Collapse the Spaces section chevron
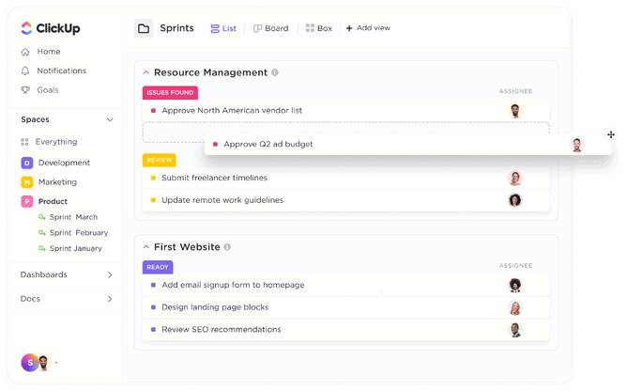Viewport: 627px width, 391px height. pyautogui.click(x=110, y=120)
